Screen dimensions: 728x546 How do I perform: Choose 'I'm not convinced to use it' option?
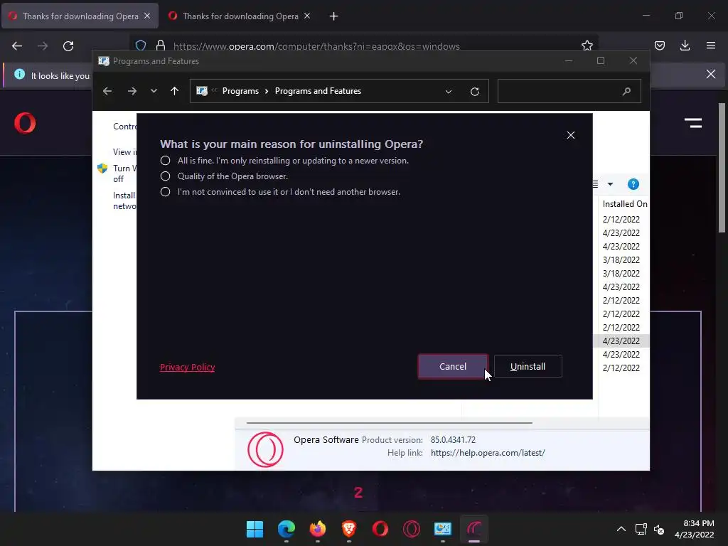(165, 192)
